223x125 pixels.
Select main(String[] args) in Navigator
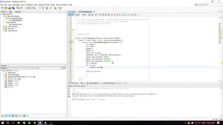click(x=14, y=79)
